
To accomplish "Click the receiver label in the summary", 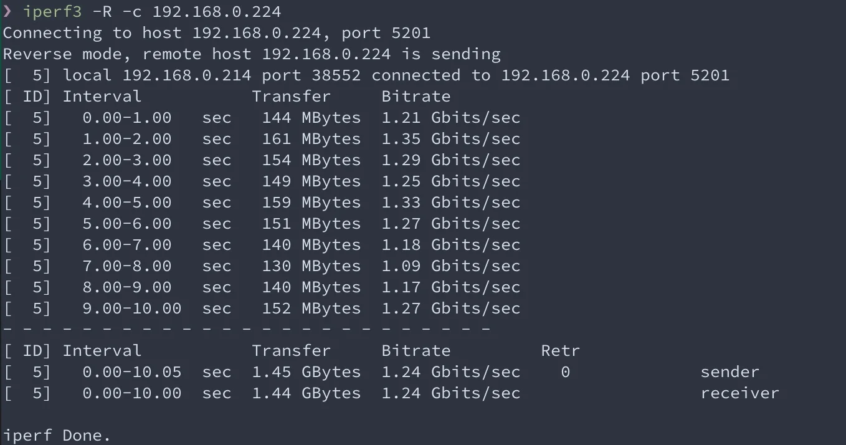I will 739,393.
